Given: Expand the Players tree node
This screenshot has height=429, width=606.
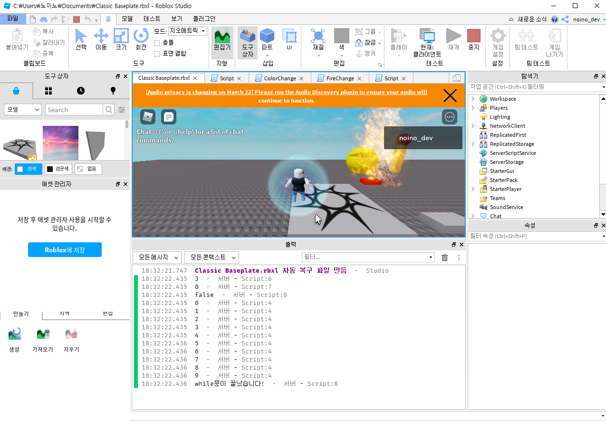Looking at the screenshot, I should (473, 108).
